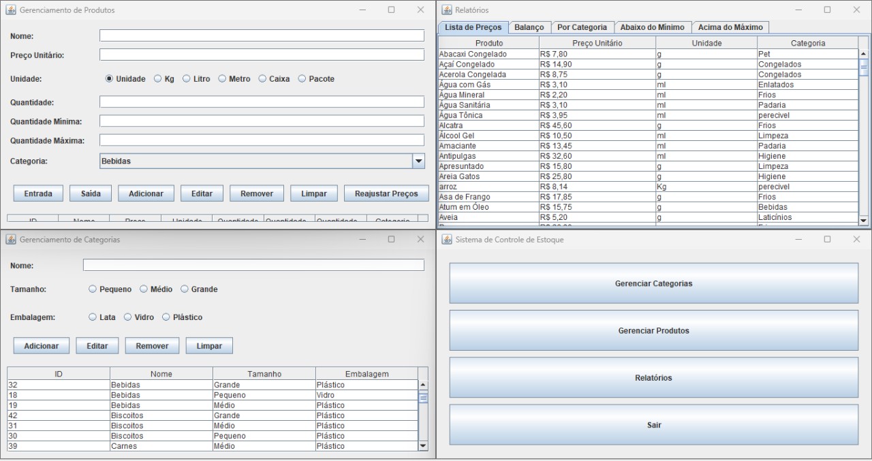
Task: Click the Embalagem column header
Action: 367,374
